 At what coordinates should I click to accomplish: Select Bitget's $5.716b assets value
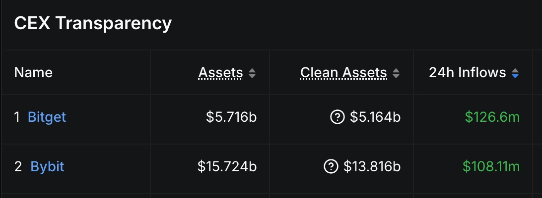[x=231, y=117]
